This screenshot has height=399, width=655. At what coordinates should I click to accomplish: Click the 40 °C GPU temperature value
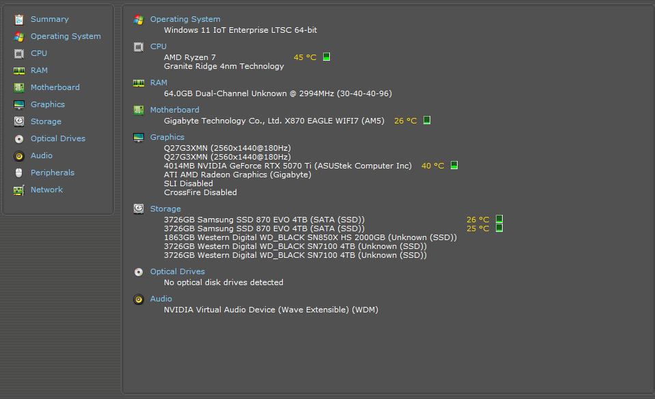coord(433,166)
